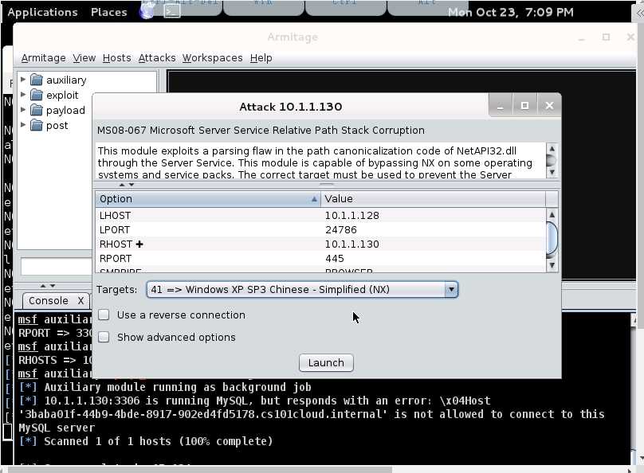Click the Value column header
Screen dimensions: 644x473
(x=434, y=199)
